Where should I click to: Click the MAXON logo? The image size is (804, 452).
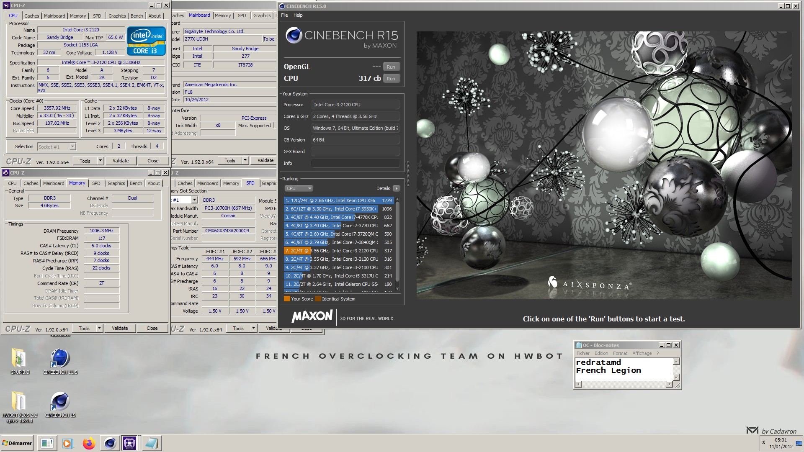click(312, 316)
